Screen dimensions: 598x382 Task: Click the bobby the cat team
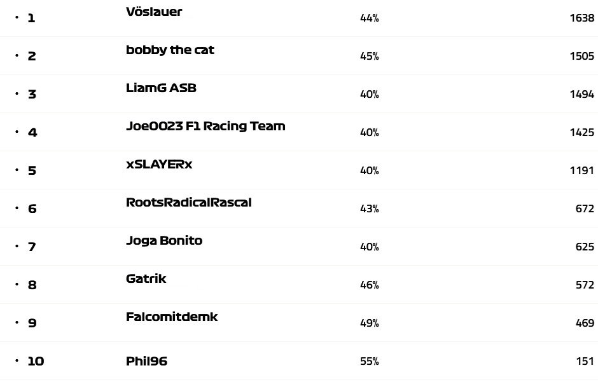point(170,50)
